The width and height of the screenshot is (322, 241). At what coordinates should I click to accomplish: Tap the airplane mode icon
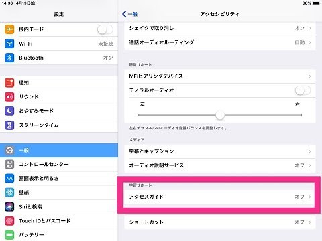pos(9,29)
